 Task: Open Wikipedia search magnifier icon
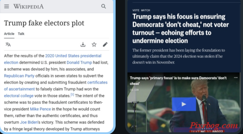click(x=104, y=6)
